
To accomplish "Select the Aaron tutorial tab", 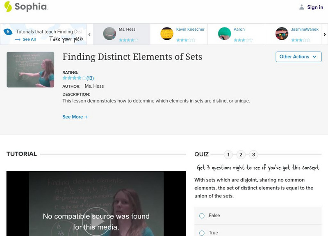I will point(237,34).
